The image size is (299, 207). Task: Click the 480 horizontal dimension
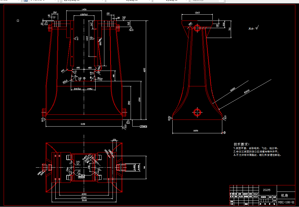[90, 68]
